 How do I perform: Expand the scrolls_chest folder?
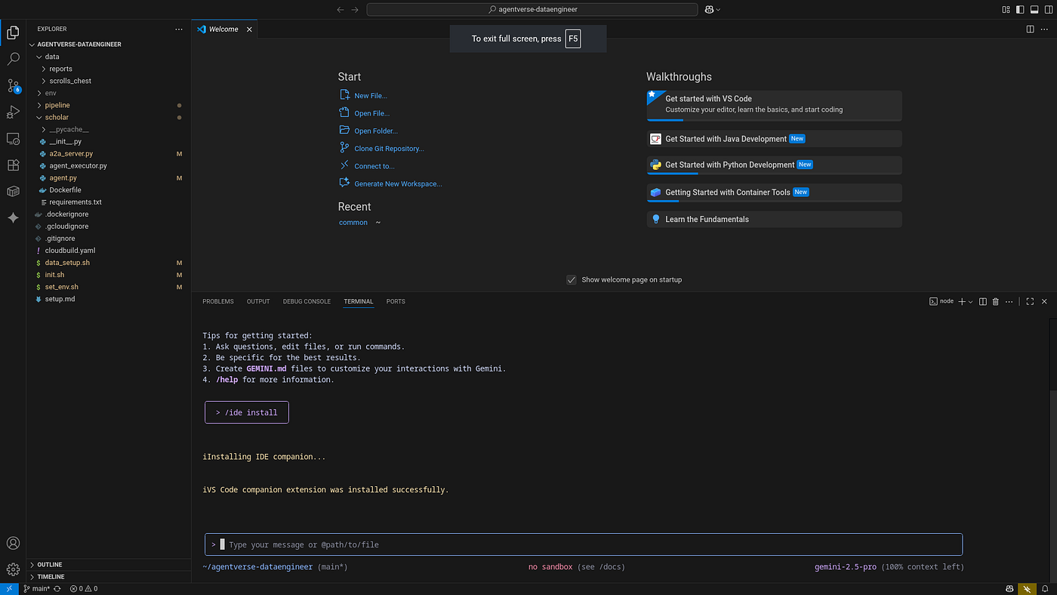(x=109, y=81)
